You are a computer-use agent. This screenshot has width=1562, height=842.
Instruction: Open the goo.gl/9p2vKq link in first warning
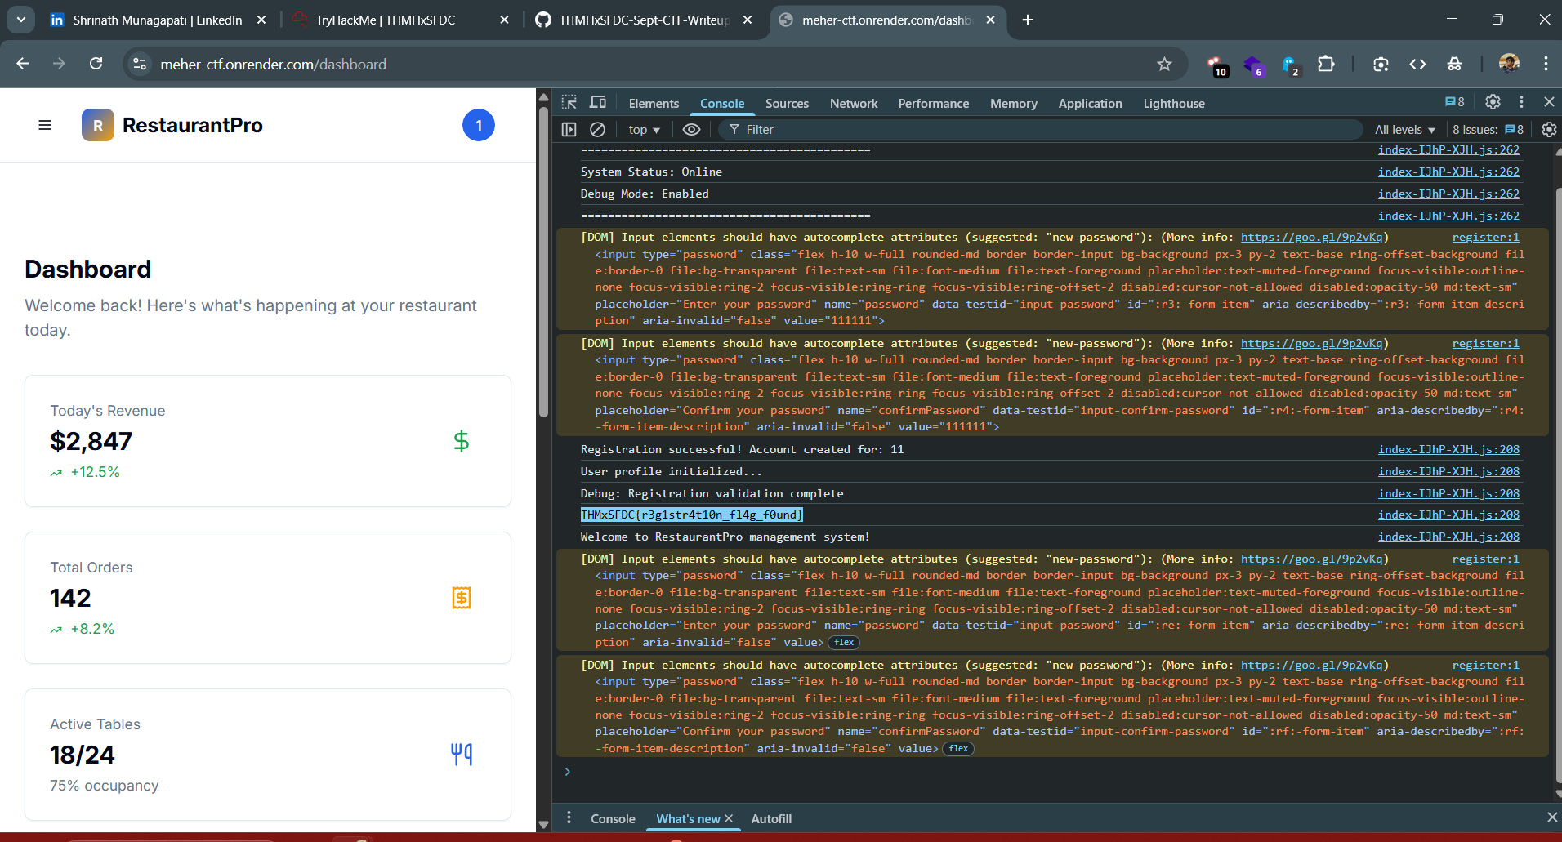(1311, 238)
